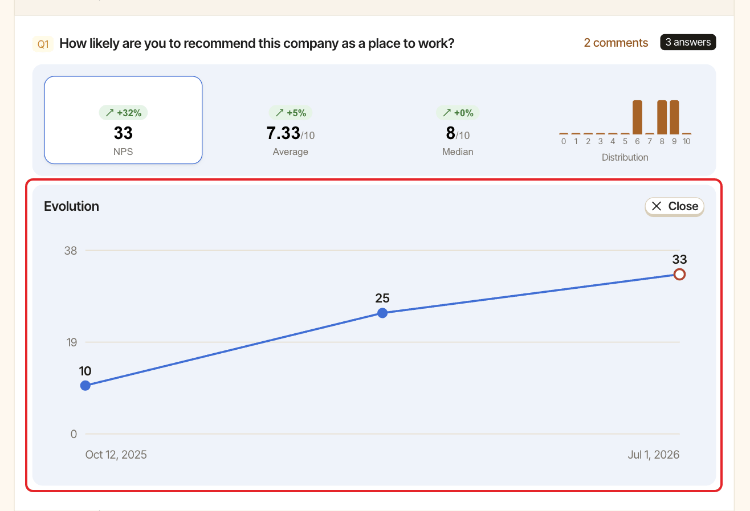Viewport: 750px width, 511px height.
Task: Click the y-axis label 38
Action: tap(71, 250)
